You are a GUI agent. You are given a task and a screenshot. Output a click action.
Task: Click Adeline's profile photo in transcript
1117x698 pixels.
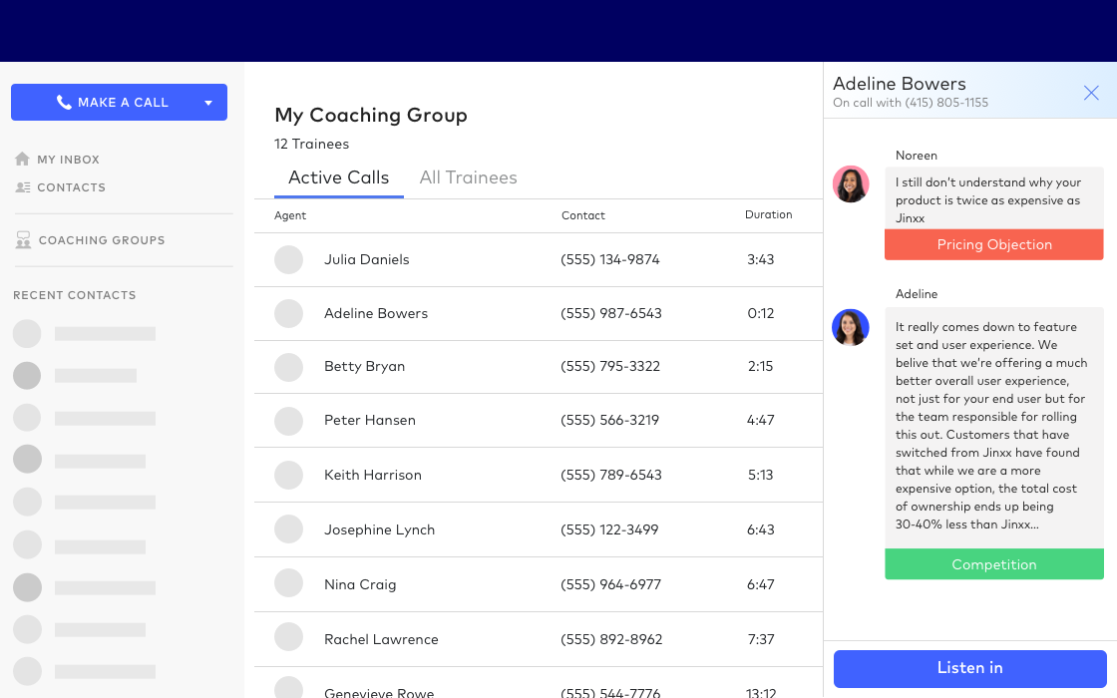(x=851, y=327)
